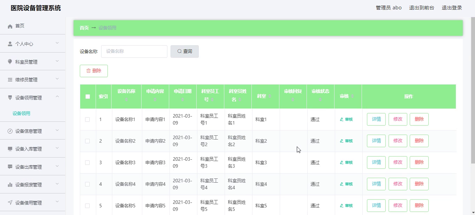Sort by 审核回复 column arrows
Image resolution: width=475 pixels, height=215 pixels.
point(293,100)
